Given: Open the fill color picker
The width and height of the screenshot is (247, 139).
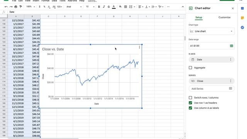Looking at the screenshot, I should pyautogui.click(x=120, y=7).
